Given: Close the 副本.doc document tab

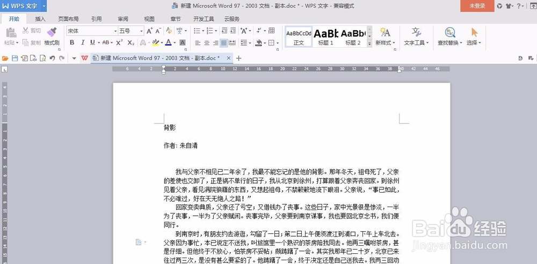Looking at the screenshot, I should pyautogui.click(x=228, y=58).
